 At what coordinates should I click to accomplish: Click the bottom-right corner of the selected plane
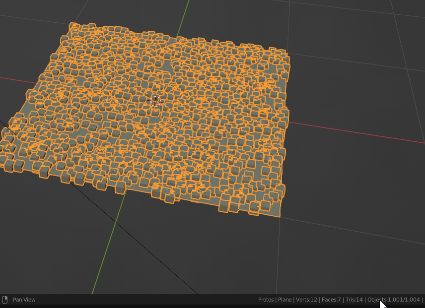tap(279, 216)
